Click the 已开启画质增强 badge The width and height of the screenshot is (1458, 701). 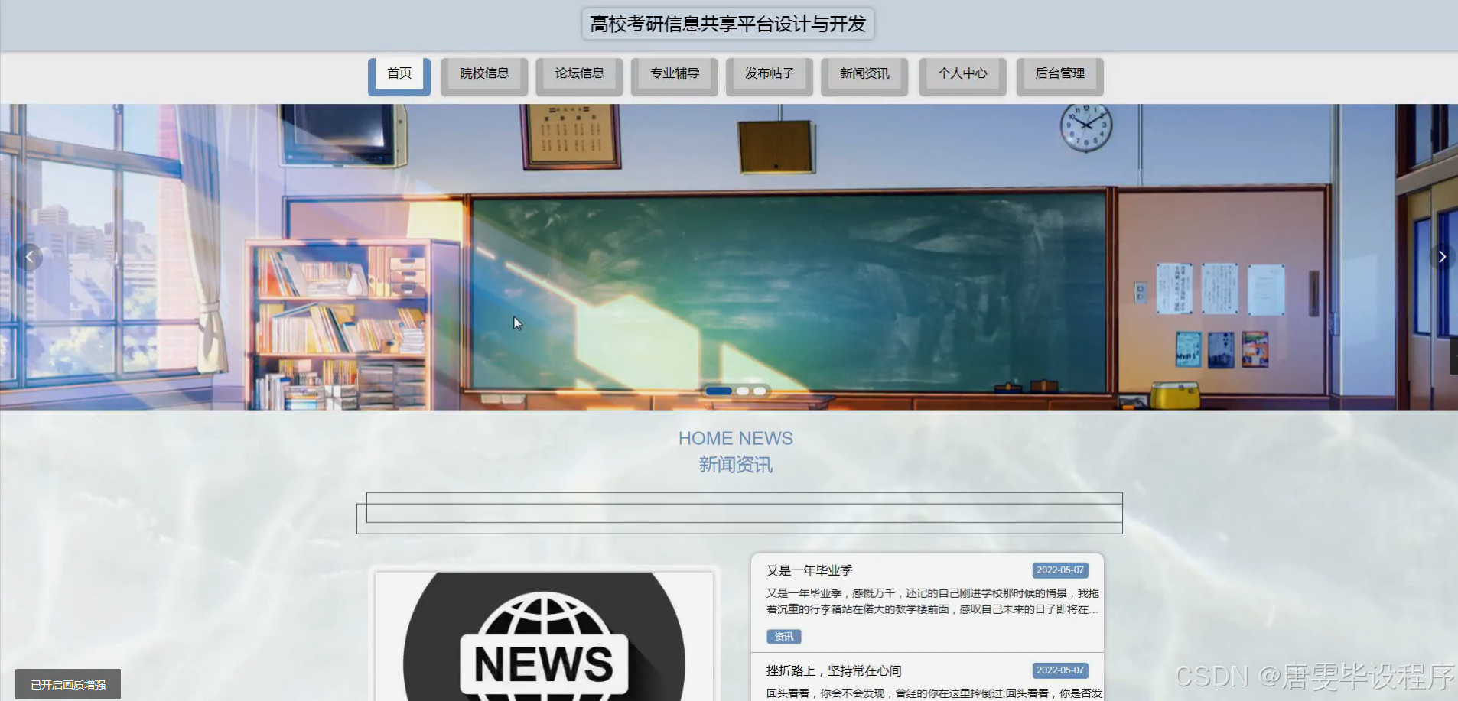point(68,684)
